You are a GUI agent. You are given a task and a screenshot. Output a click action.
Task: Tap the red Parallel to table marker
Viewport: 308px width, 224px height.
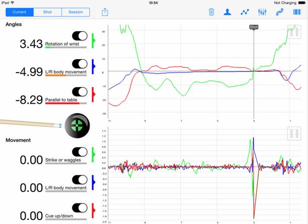pyautogui.click(x=93, y=94)
